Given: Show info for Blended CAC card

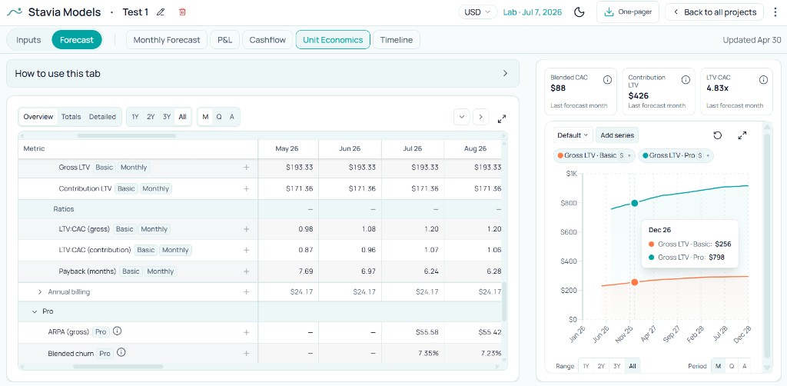Looking at the screenshot, I should point(607,80).
